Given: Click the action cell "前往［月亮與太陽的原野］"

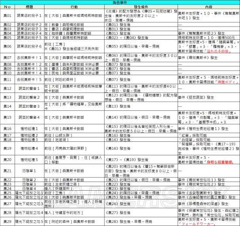Looking at the screenshot, I should [74, 148].
